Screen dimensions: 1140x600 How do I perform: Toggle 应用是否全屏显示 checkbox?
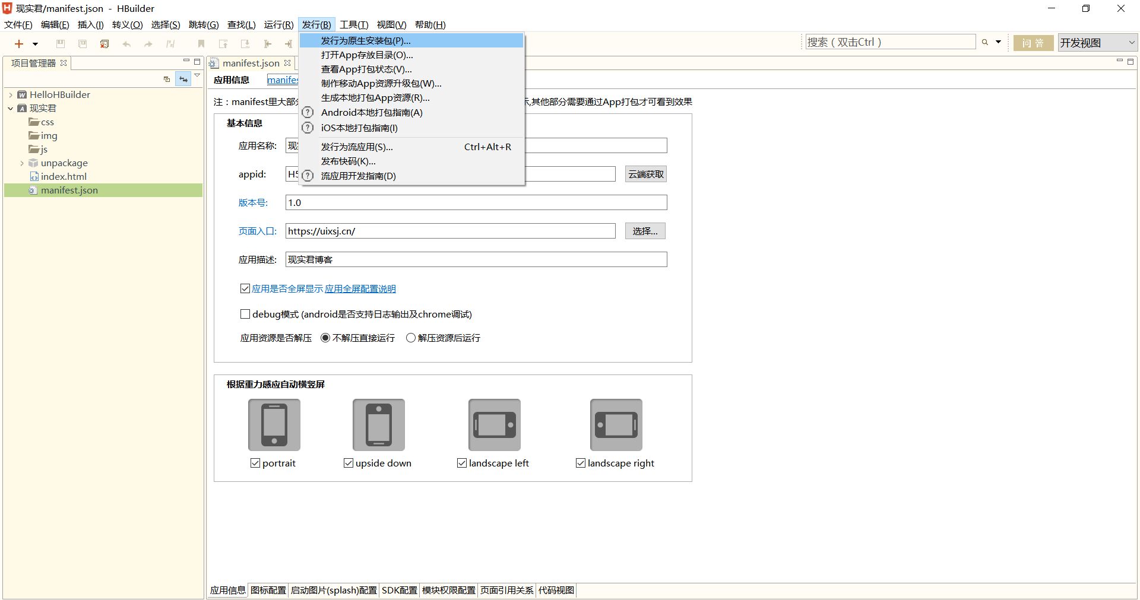245,289
